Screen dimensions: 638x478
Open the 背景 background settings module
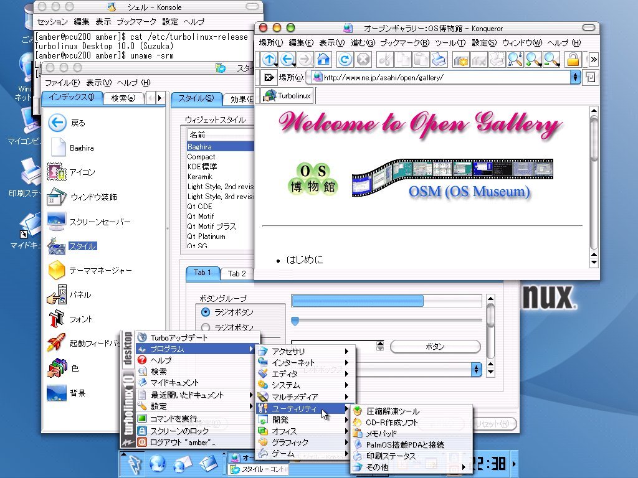[66, 393]
